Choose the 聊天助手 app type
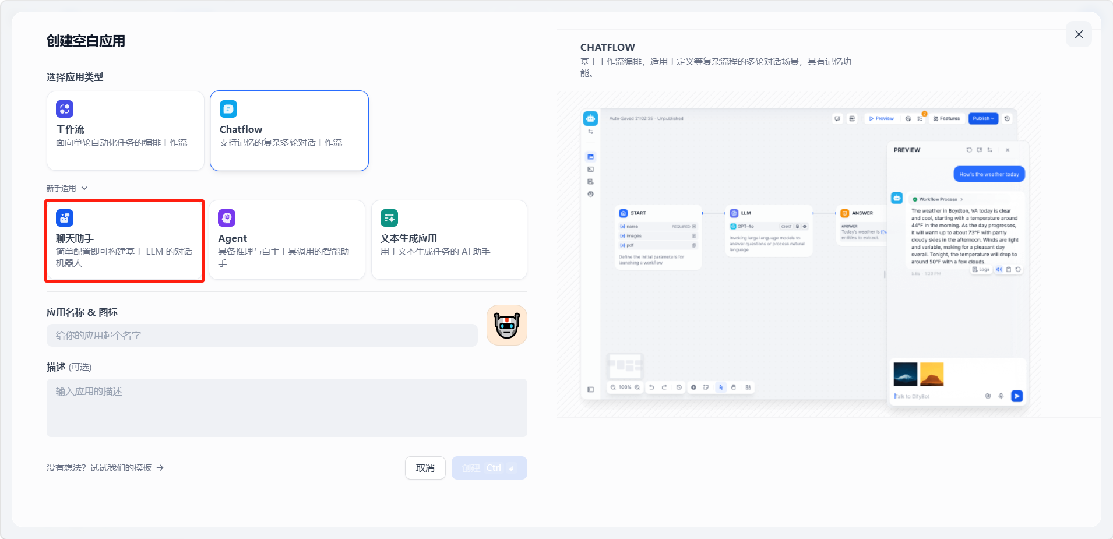Viewport: 1113px width, 539px height. [x=124, y=241]
